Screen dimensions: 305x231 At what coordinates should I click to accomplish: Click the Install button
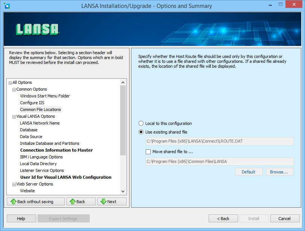click(254, 218)
